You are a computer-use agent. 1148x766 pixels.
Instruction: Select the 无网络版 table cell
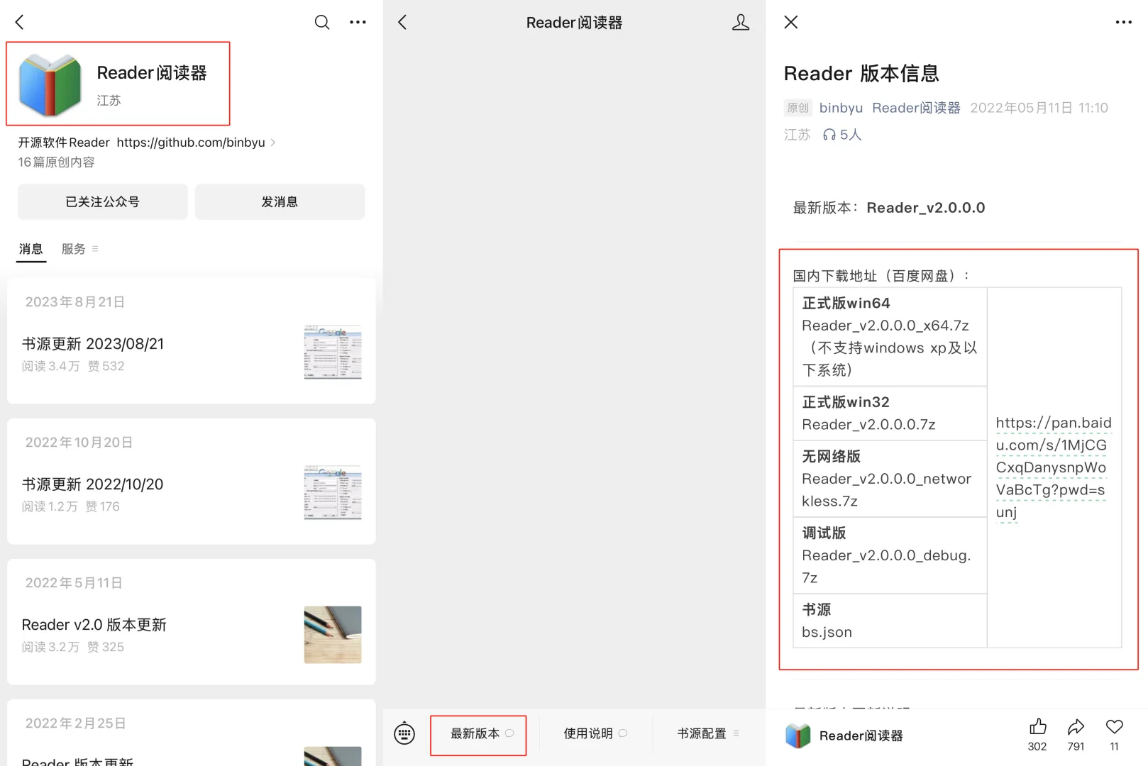click(x=890, y=478)
